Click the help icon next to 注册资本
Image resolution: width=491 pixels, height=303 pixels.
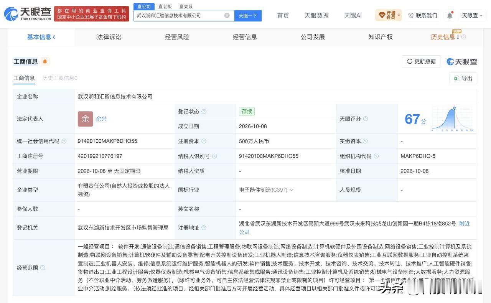(204, 141)
